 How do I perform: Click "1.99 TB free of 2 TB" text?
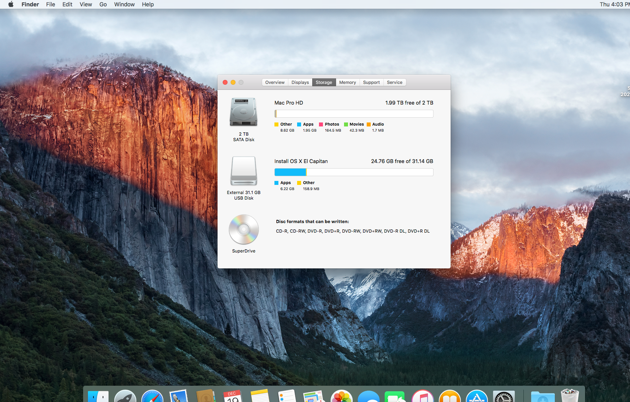(x=409, y=103)
